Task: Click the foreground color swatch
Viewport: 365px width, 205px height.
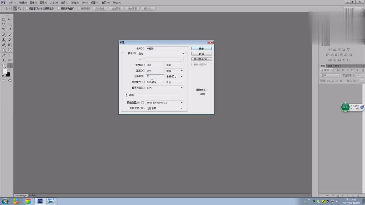Action: (x=5, y=71)
